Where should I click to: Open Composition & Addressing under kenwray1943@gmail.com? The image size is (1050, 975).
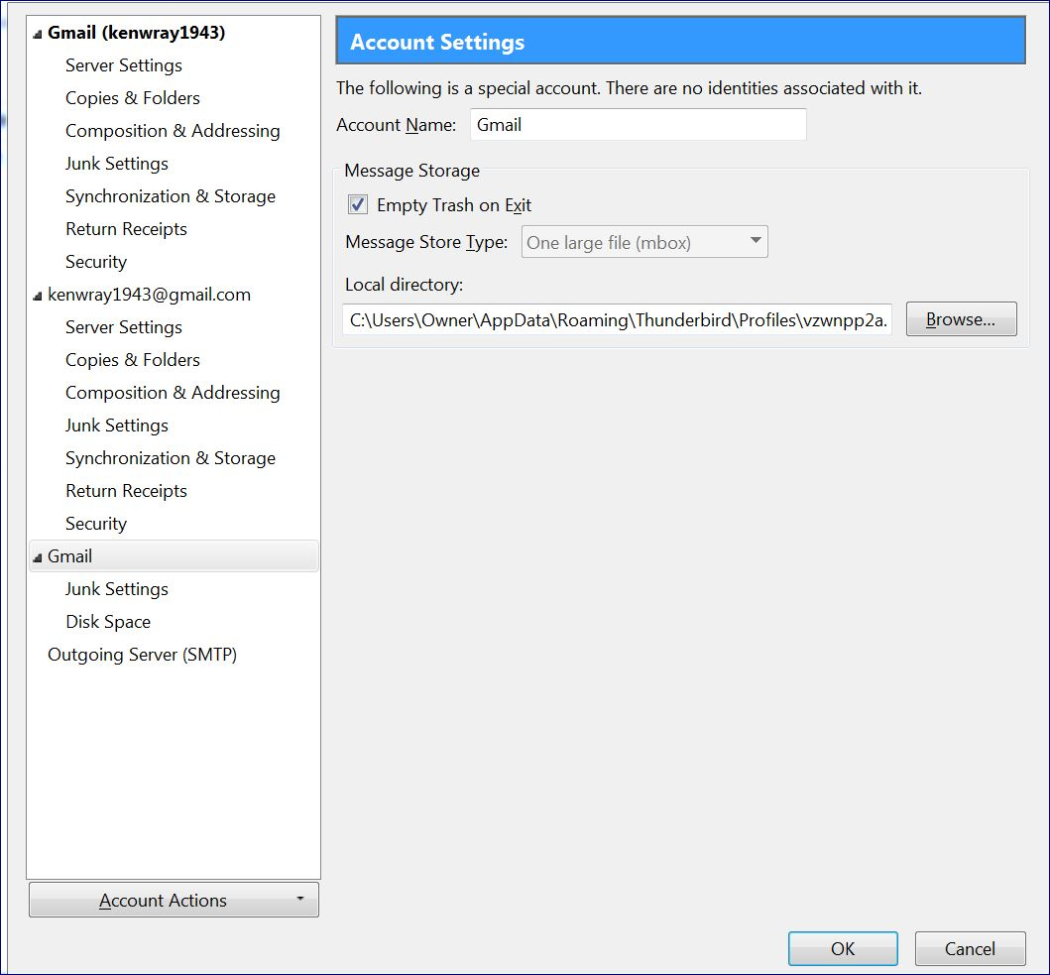(x=173, y=394)
